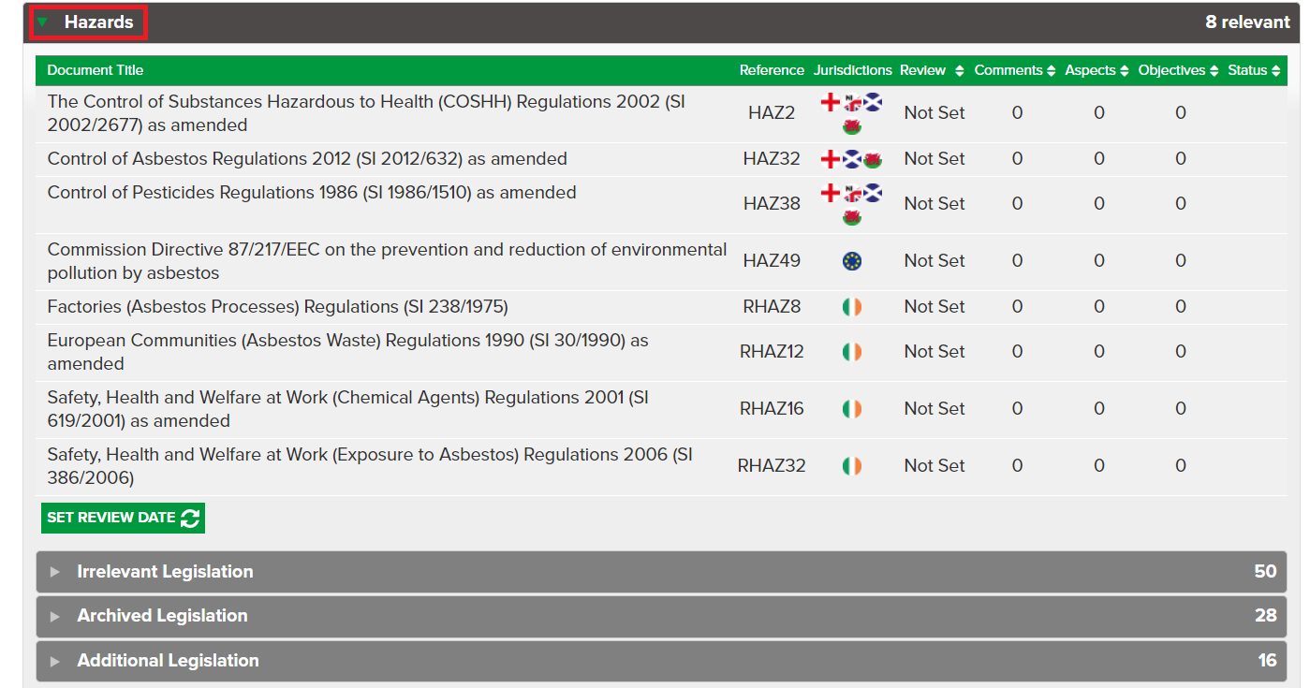This screenshot has height=688, width=1310.
Task: Click the England flag in HAZ32 row
Action: [x=831, y=159]
